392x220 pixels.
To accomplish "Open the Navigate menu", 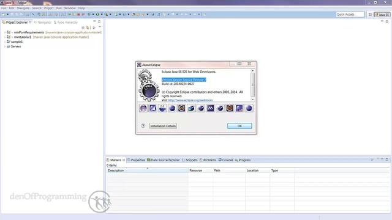I will 23,8.
